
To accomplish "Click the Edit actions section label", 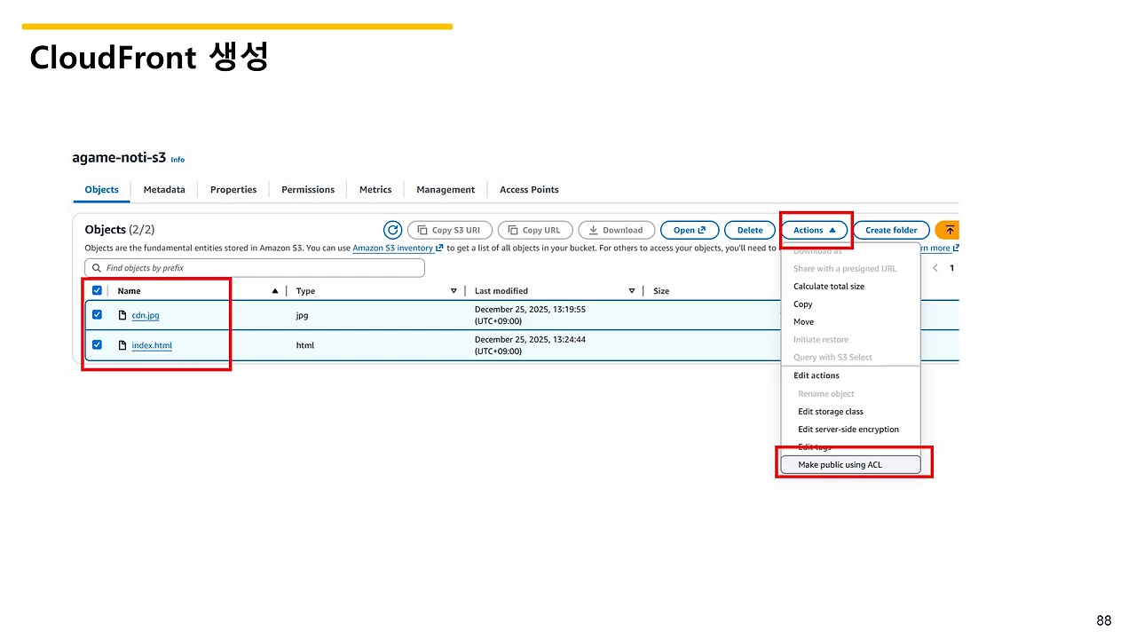I will (x=816, y=375).
